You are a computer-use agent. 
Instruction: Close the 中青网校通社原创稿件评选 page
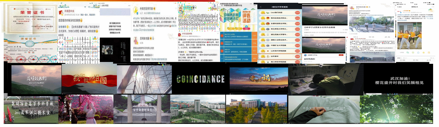coord(221,6)
